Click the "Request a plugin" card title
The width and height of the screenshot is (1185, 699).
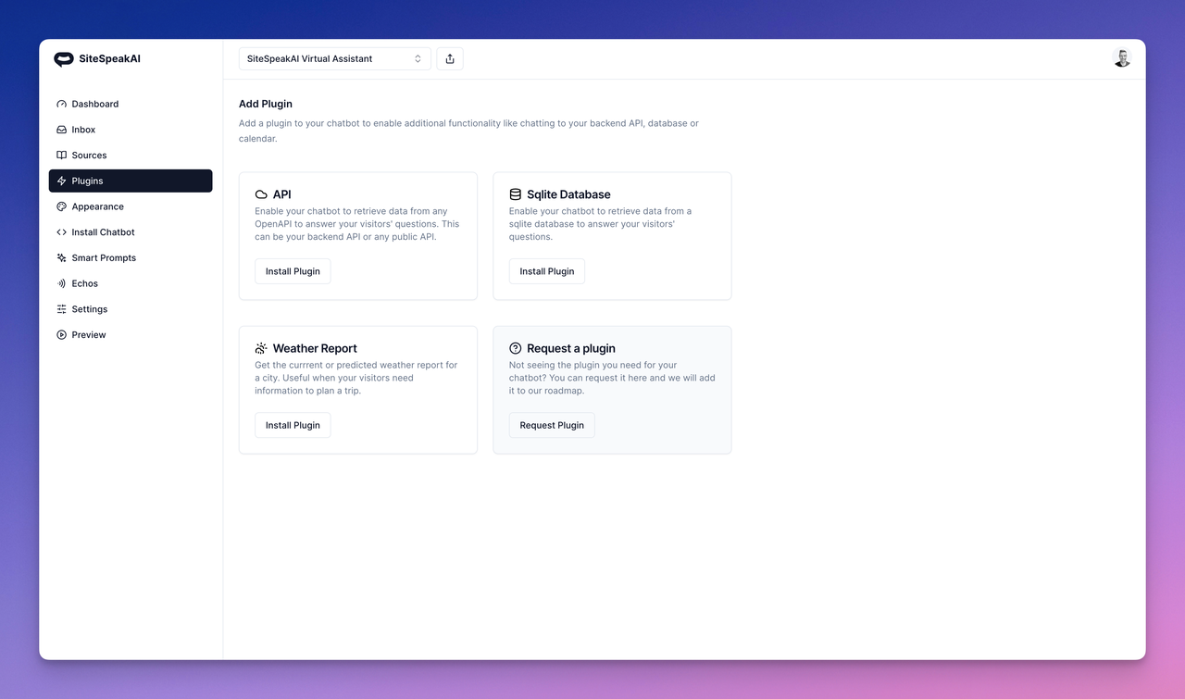tap(571, 348)
